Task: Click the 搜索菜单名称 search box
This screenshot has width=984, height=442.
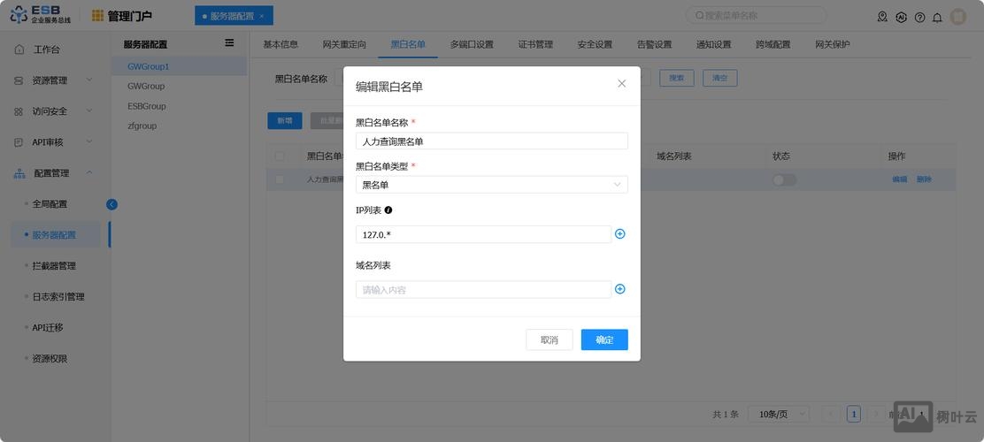Action: [757, 16]
